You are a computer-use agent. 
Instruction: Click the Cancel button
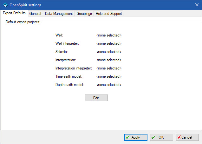coord(187,137)
